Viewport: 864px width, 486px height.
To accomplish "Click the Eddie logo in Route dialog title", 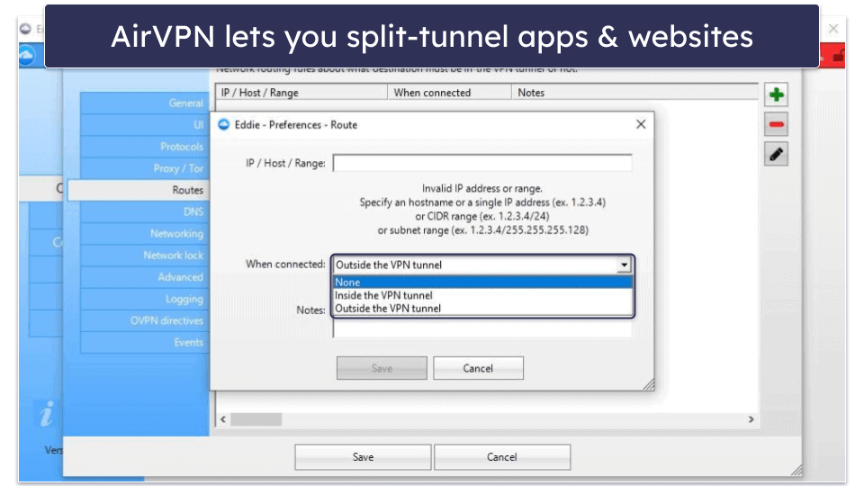I will click(x=224, y=124).
